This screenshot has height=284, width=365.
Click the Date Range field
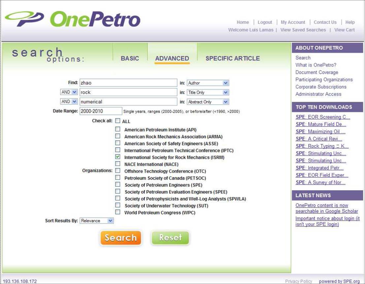click(101, 111)
